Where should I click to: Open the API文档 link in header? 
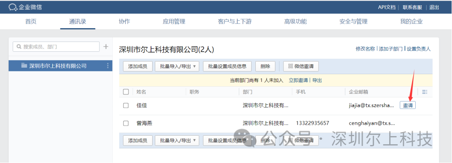[386, 7]
